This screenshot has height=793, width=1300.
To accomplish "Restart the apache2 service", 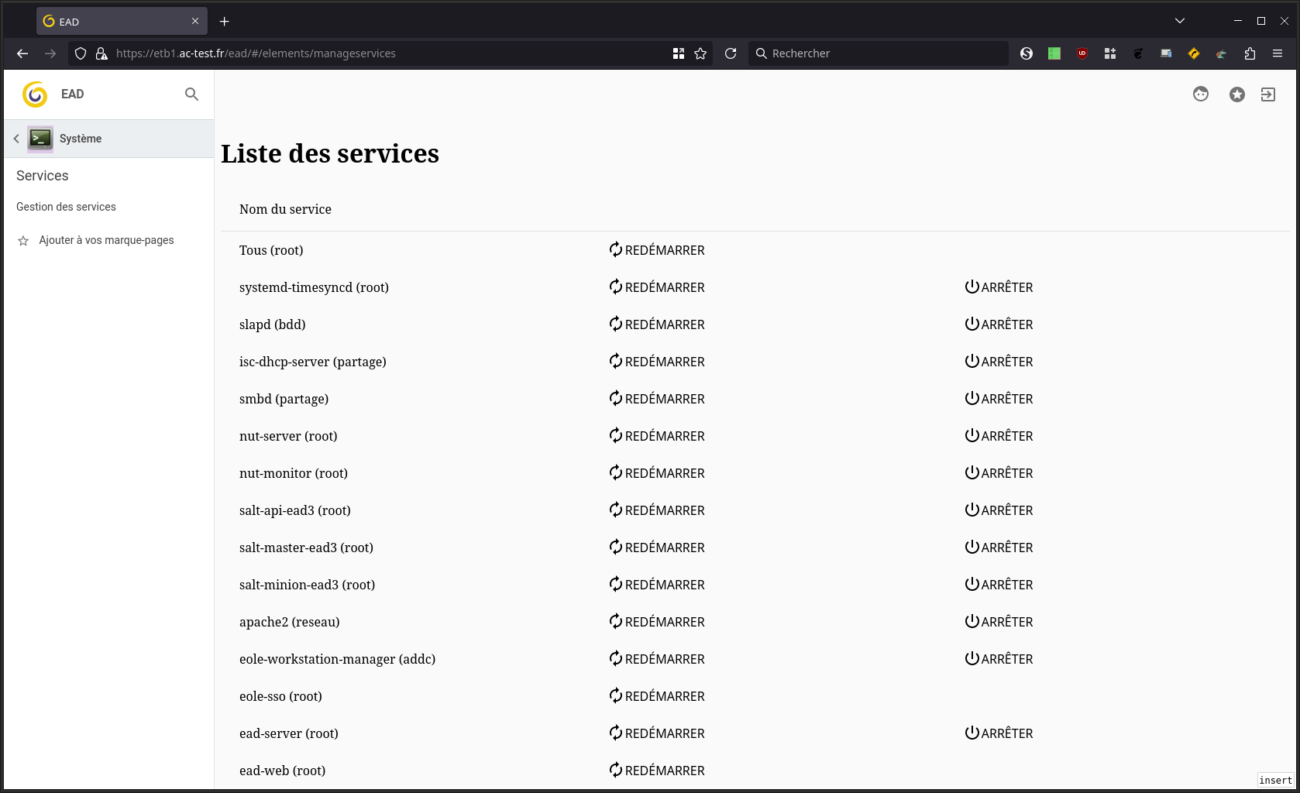I will pos(657,622).
